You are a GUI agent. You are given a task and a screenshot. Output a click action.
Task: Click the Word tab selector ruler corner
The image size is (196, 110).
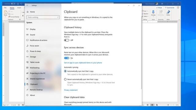point(3,22)
